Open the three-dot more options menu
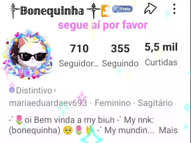Screen dimensions: 191x143 [174, 9]
